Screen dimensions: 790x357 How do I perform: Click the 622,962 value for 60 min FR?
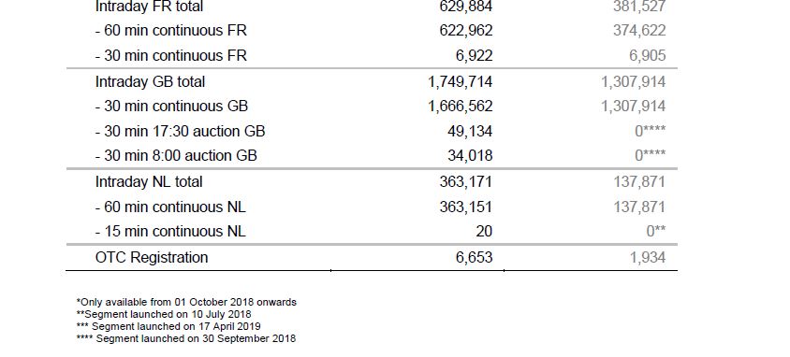[465, 31]
